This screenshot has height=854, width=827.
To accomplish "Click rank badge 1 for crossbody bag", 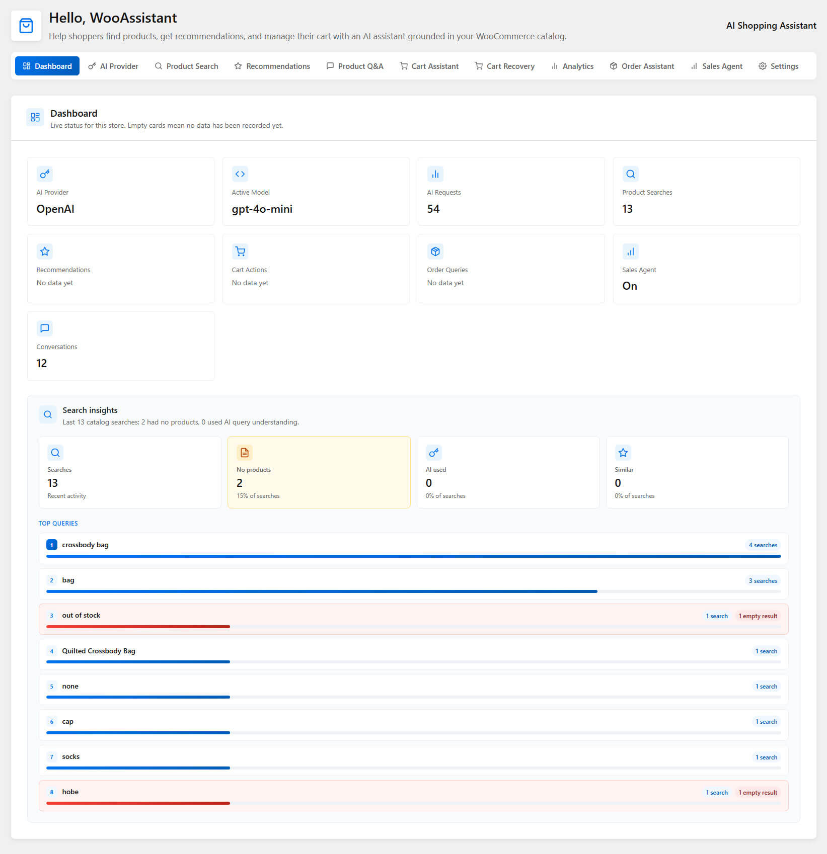I will (x=51, y=545).
